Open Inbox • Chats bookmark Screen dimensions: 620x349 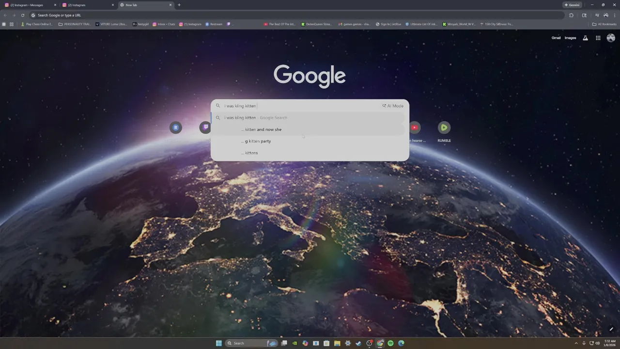[x=164, y=24]
